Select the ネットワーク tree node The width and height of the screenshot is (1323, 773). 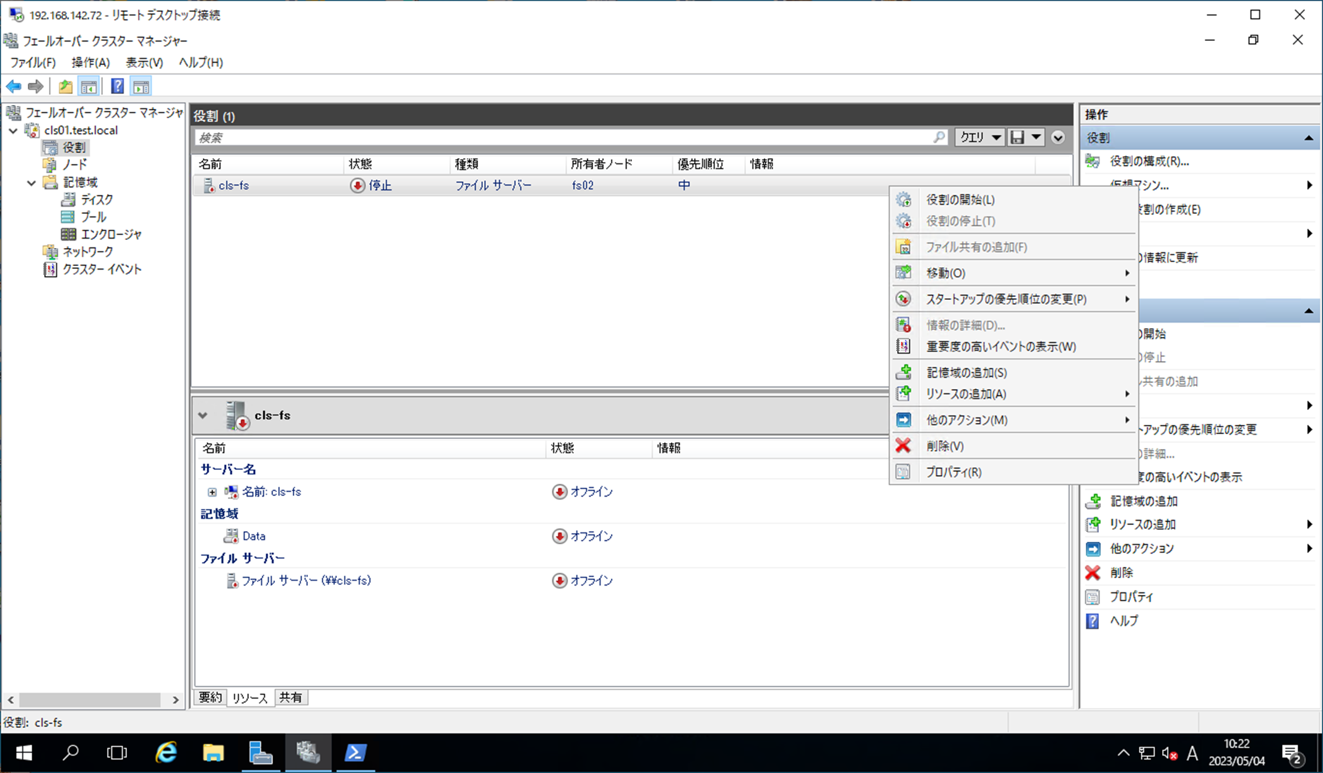point(87,252)
